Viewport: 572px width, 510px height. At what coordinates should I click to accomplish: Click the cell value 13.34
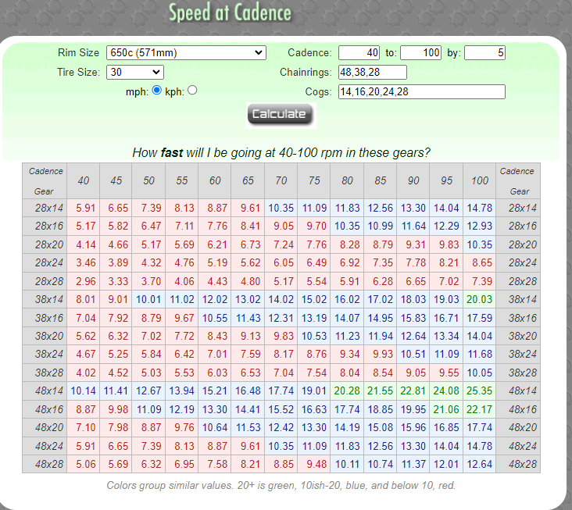pyautogui.click(x=446, y=336)
